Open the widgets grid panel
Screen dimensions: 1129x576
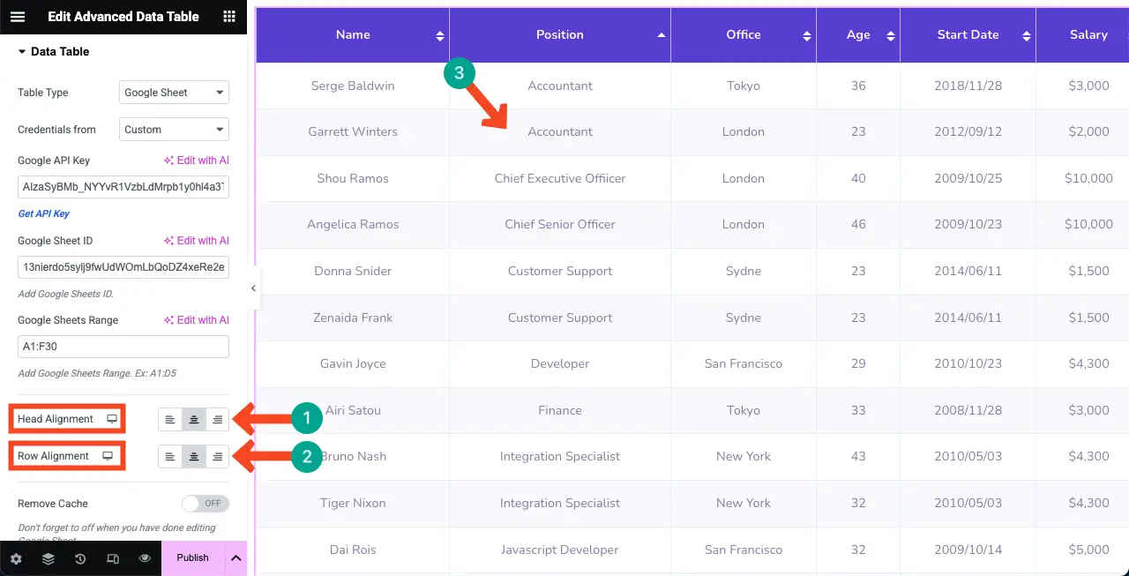pyautogui.click(x=229, y=17)
